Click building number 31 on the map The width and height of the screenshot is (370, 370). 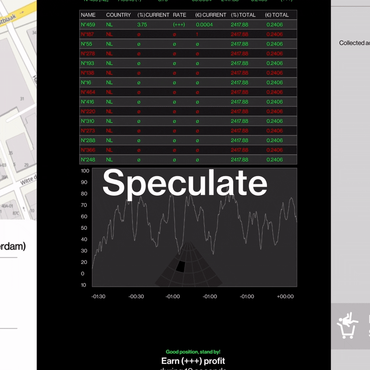point(22,99)
